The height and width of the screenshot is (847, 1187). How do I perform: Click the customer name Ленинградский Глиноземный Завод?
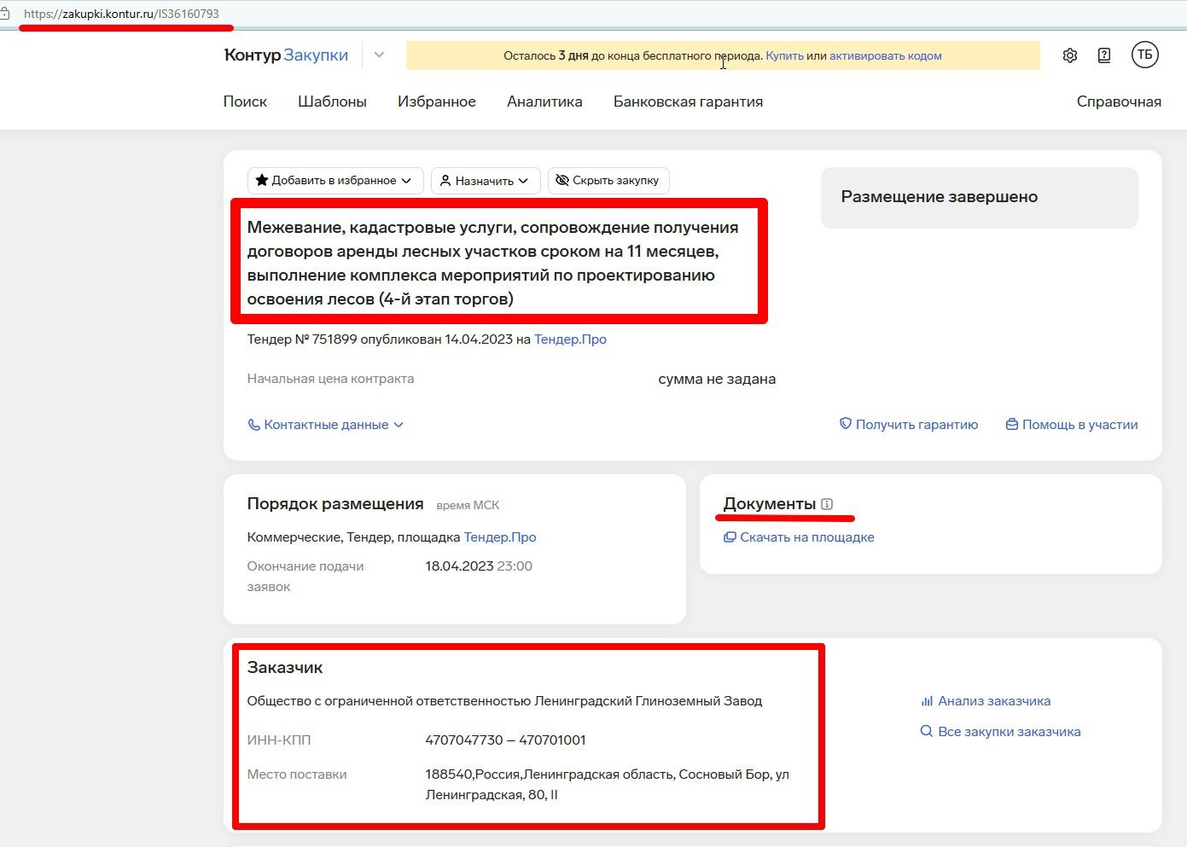pos(648,701)
